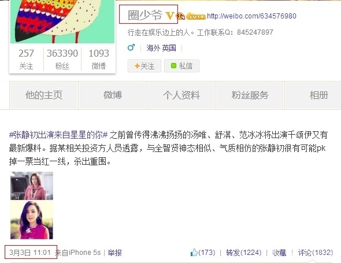Click 转发(1224) repost link
The height and width of the screenshot is (263, 341).
pos(244,253)
